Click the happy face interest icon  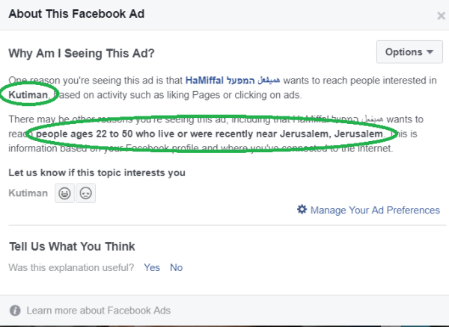click(x=64, y=194)
